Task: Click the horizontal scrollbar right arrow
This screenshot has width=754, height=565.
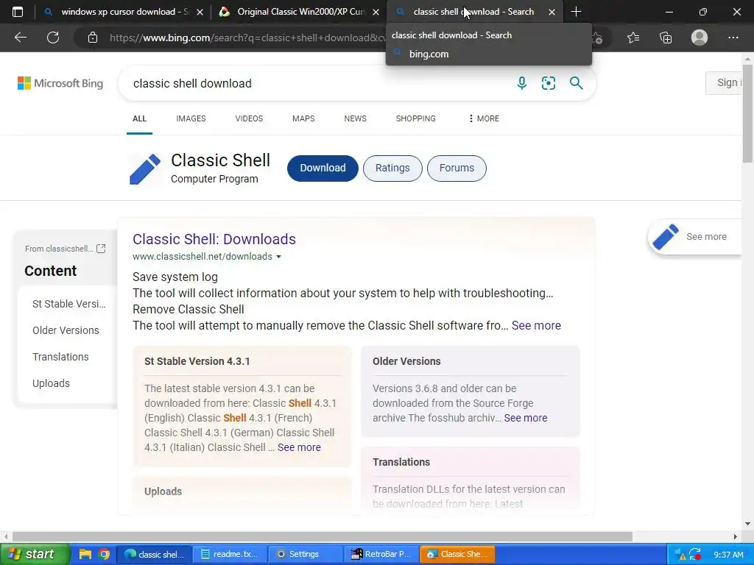Action: (735, 536)
